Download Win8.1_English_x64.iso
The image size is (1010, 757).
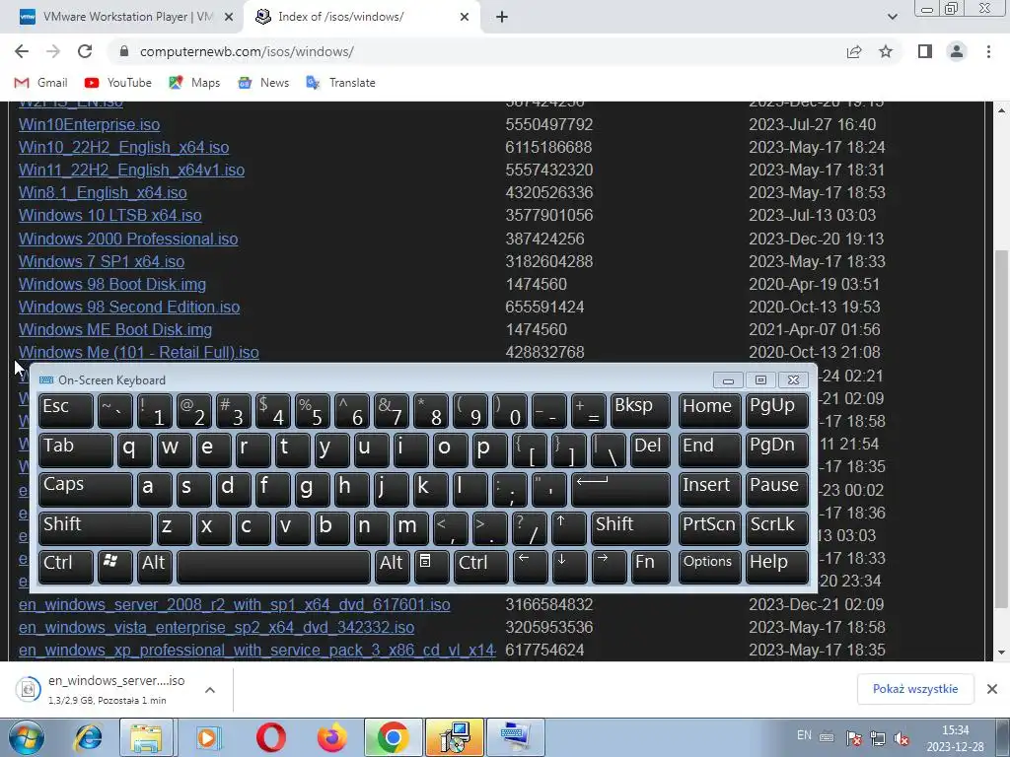coord(103,192)
